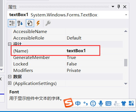Close the Properties panel

[125, 7]
